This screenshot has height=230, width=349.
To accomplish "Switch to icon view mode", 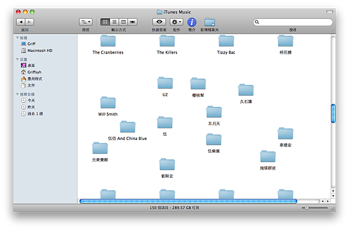I will tap(105, 21).
